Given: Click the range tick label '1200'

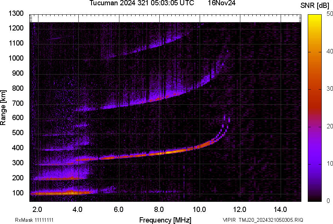Looking at the screenshot, I should click(x=16, y=28).
